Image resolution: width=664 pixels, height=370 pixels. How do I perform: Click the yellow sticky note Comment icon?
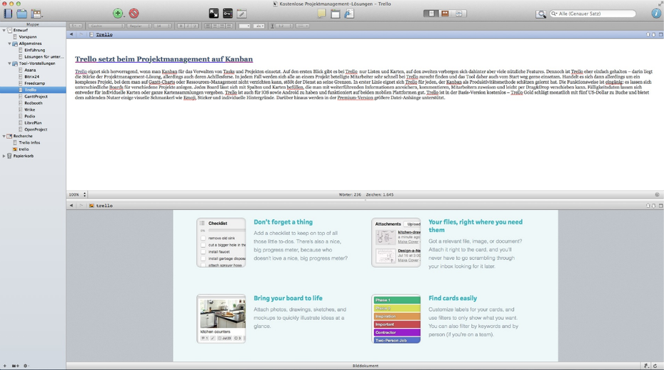(322, 14)
